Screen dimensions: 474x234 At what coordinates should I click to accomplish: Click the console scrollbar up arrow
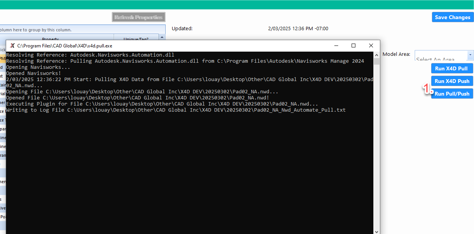(376, 55)
